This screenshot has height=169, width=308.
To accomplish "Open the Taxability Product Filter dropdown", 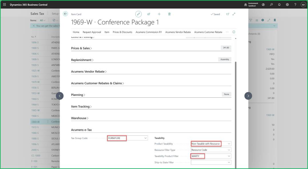I will click(x=229, y=156).
